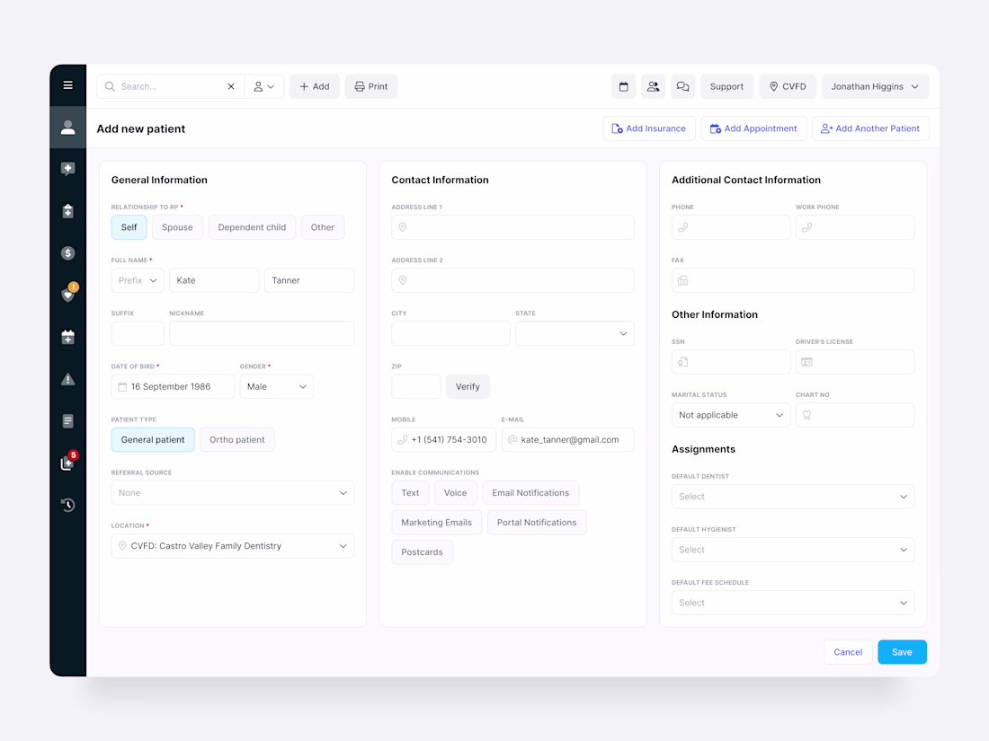
Task: Toggle Portal Notifications communication
Action: [x=537, y=523]
